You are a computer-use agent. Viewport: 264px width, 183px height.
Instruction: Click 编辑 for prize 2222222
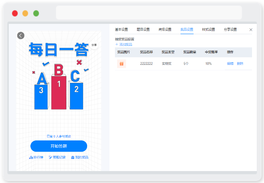point(230,64)
